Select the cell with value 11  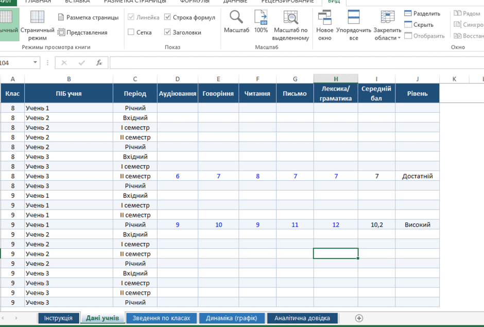[295, 225]
